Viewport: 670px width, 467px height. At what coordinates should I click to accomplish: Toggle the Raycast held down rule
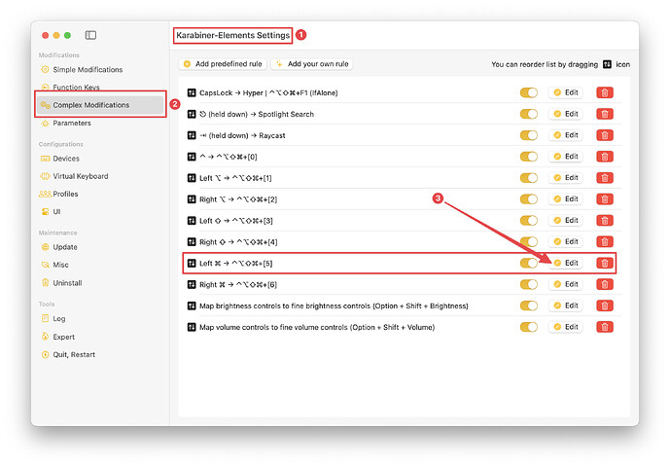click(529, 135)
